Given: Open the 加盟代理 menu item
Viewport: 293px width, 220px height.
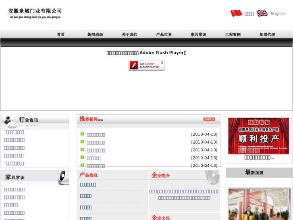Looking at the screenshot, I should 267,34.
